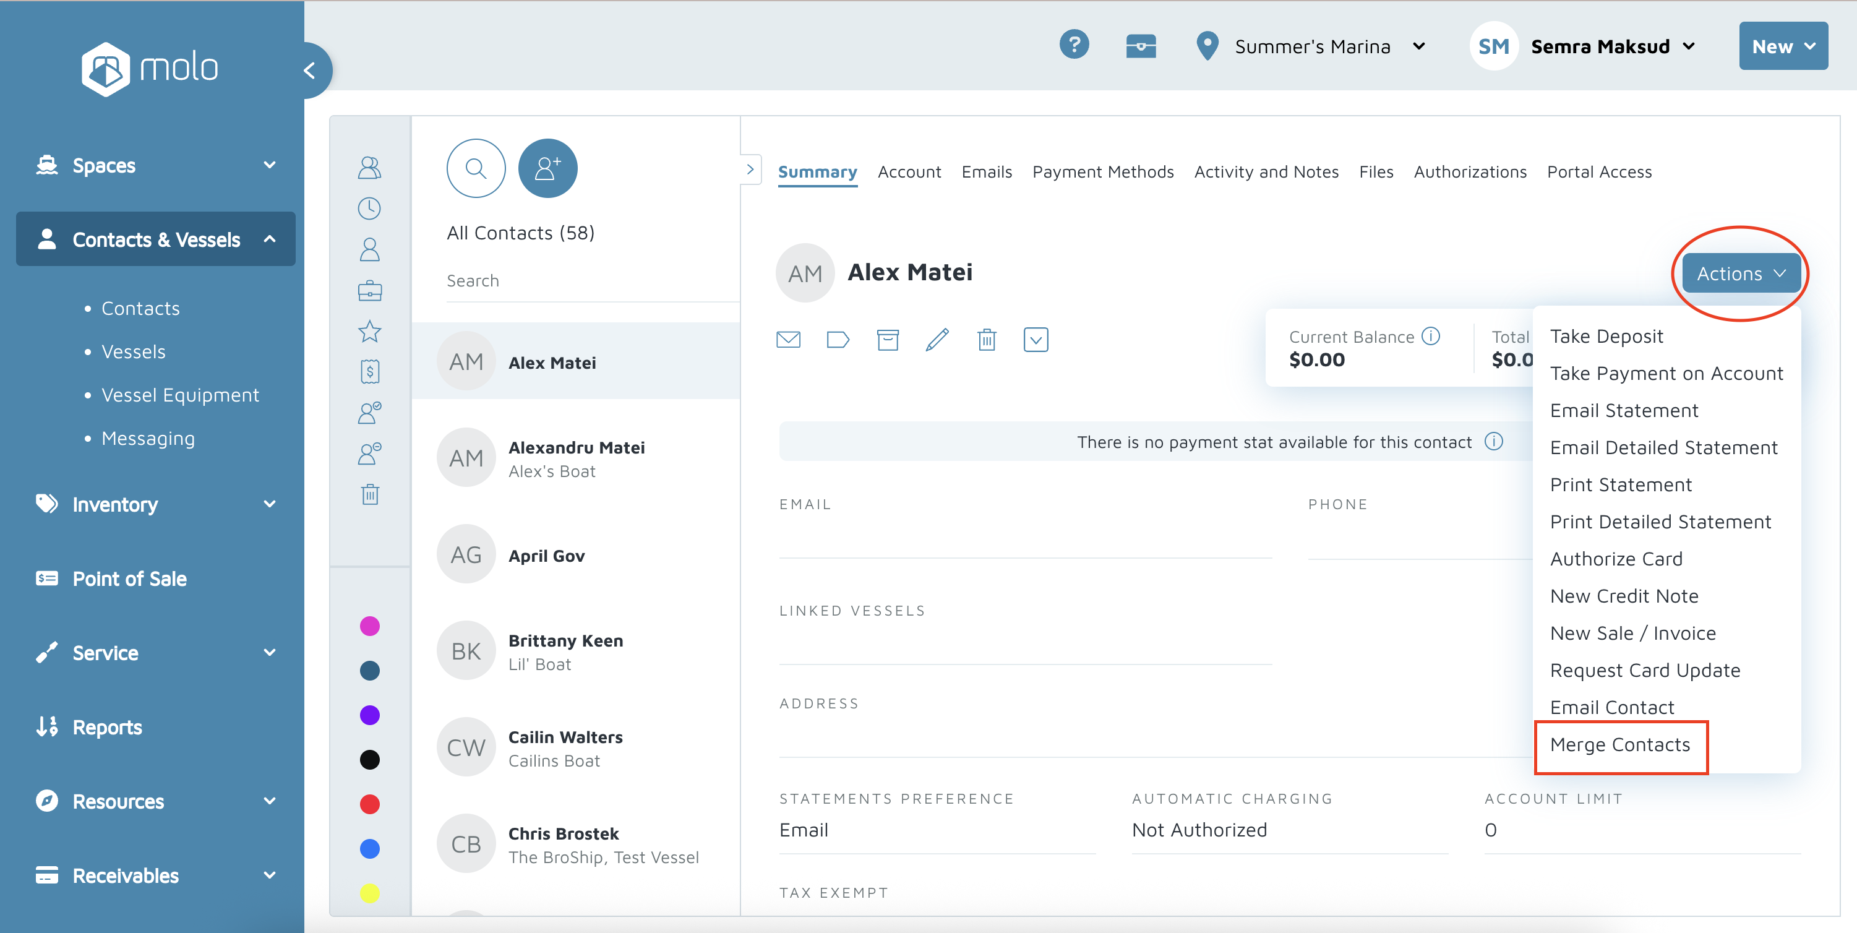Open the cash drawer icon in header
Viewport: 1857px width, 933px height.
pyautogui.click(x=1141, y=46)
